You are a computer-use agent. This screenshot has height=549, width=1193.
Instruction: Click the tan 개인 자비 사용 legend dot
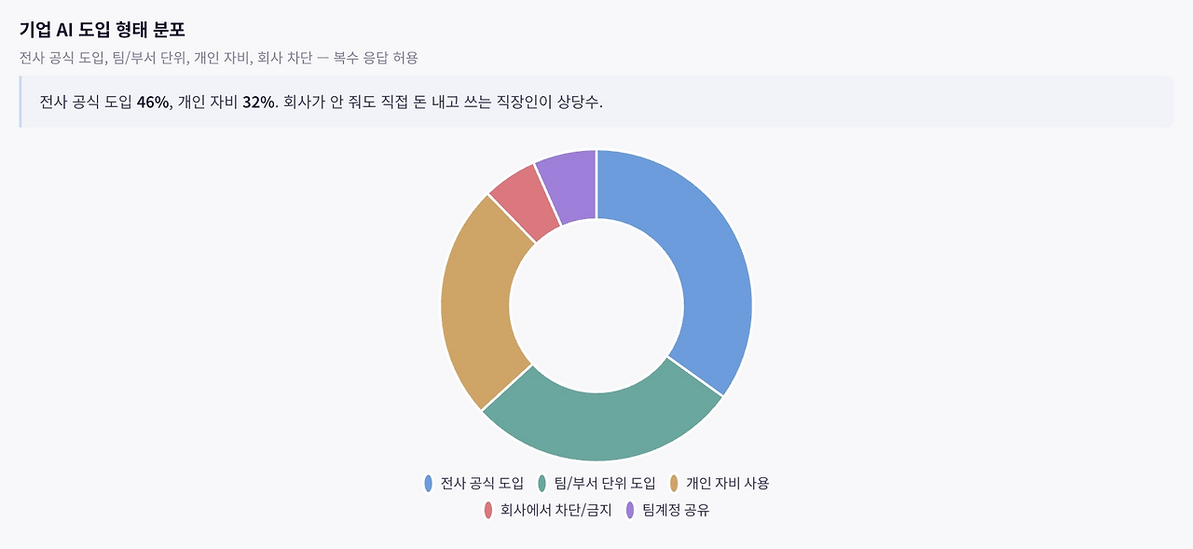pyautogui.click(x=674, y=483)
